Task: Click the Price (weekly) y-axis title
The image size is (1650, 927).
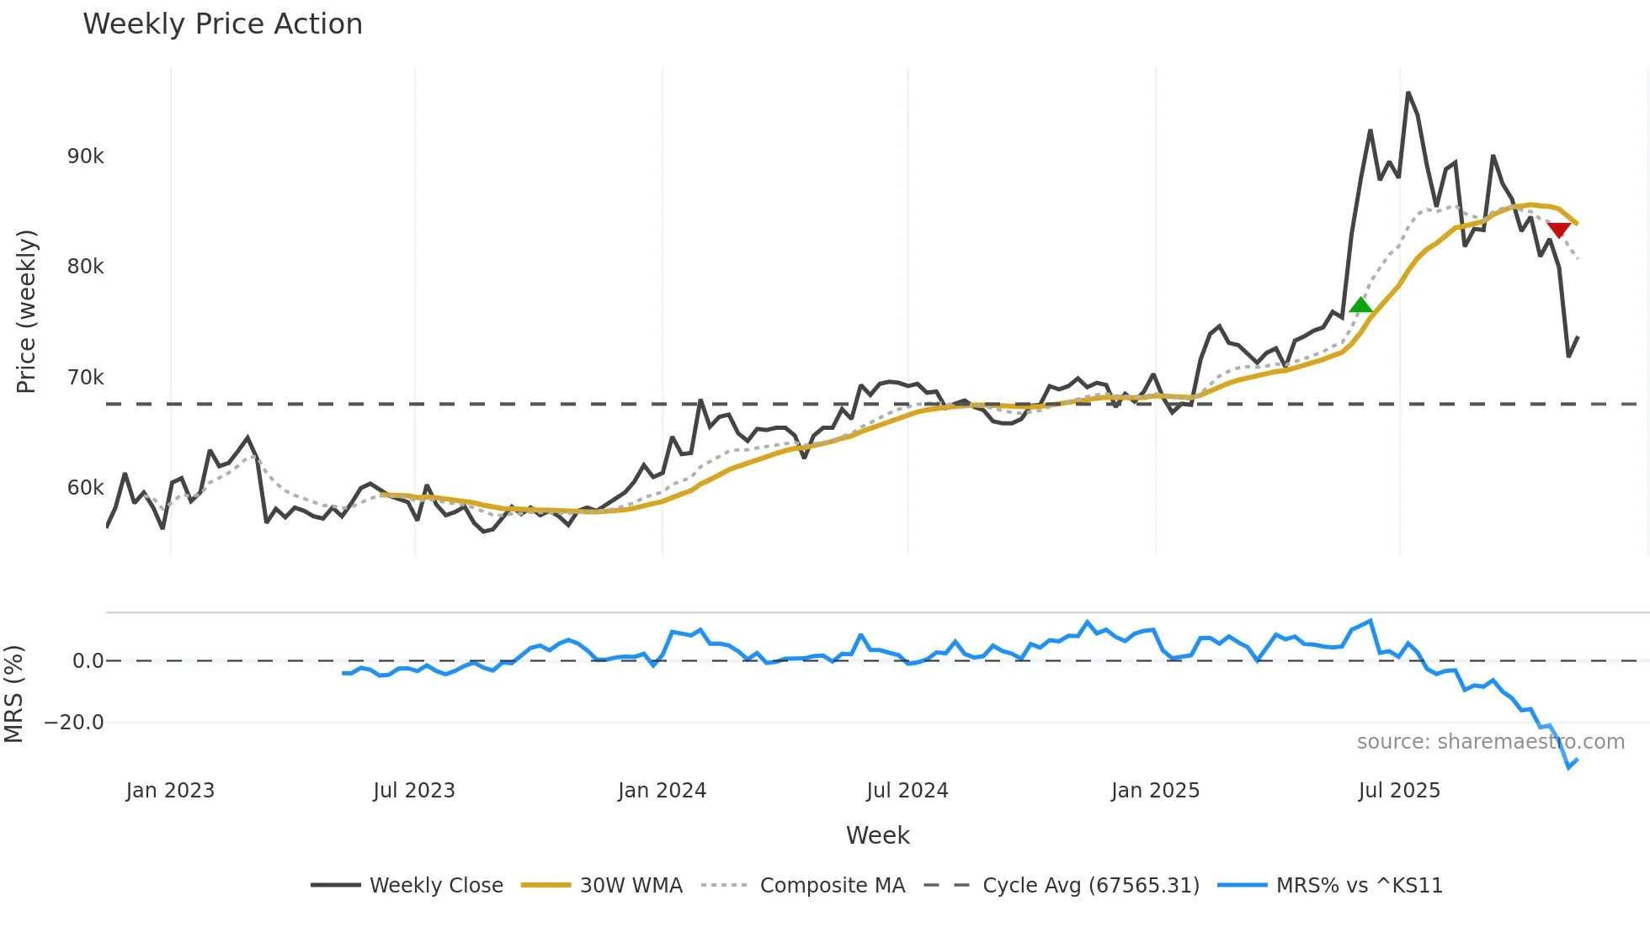Action: click(26, 311)
